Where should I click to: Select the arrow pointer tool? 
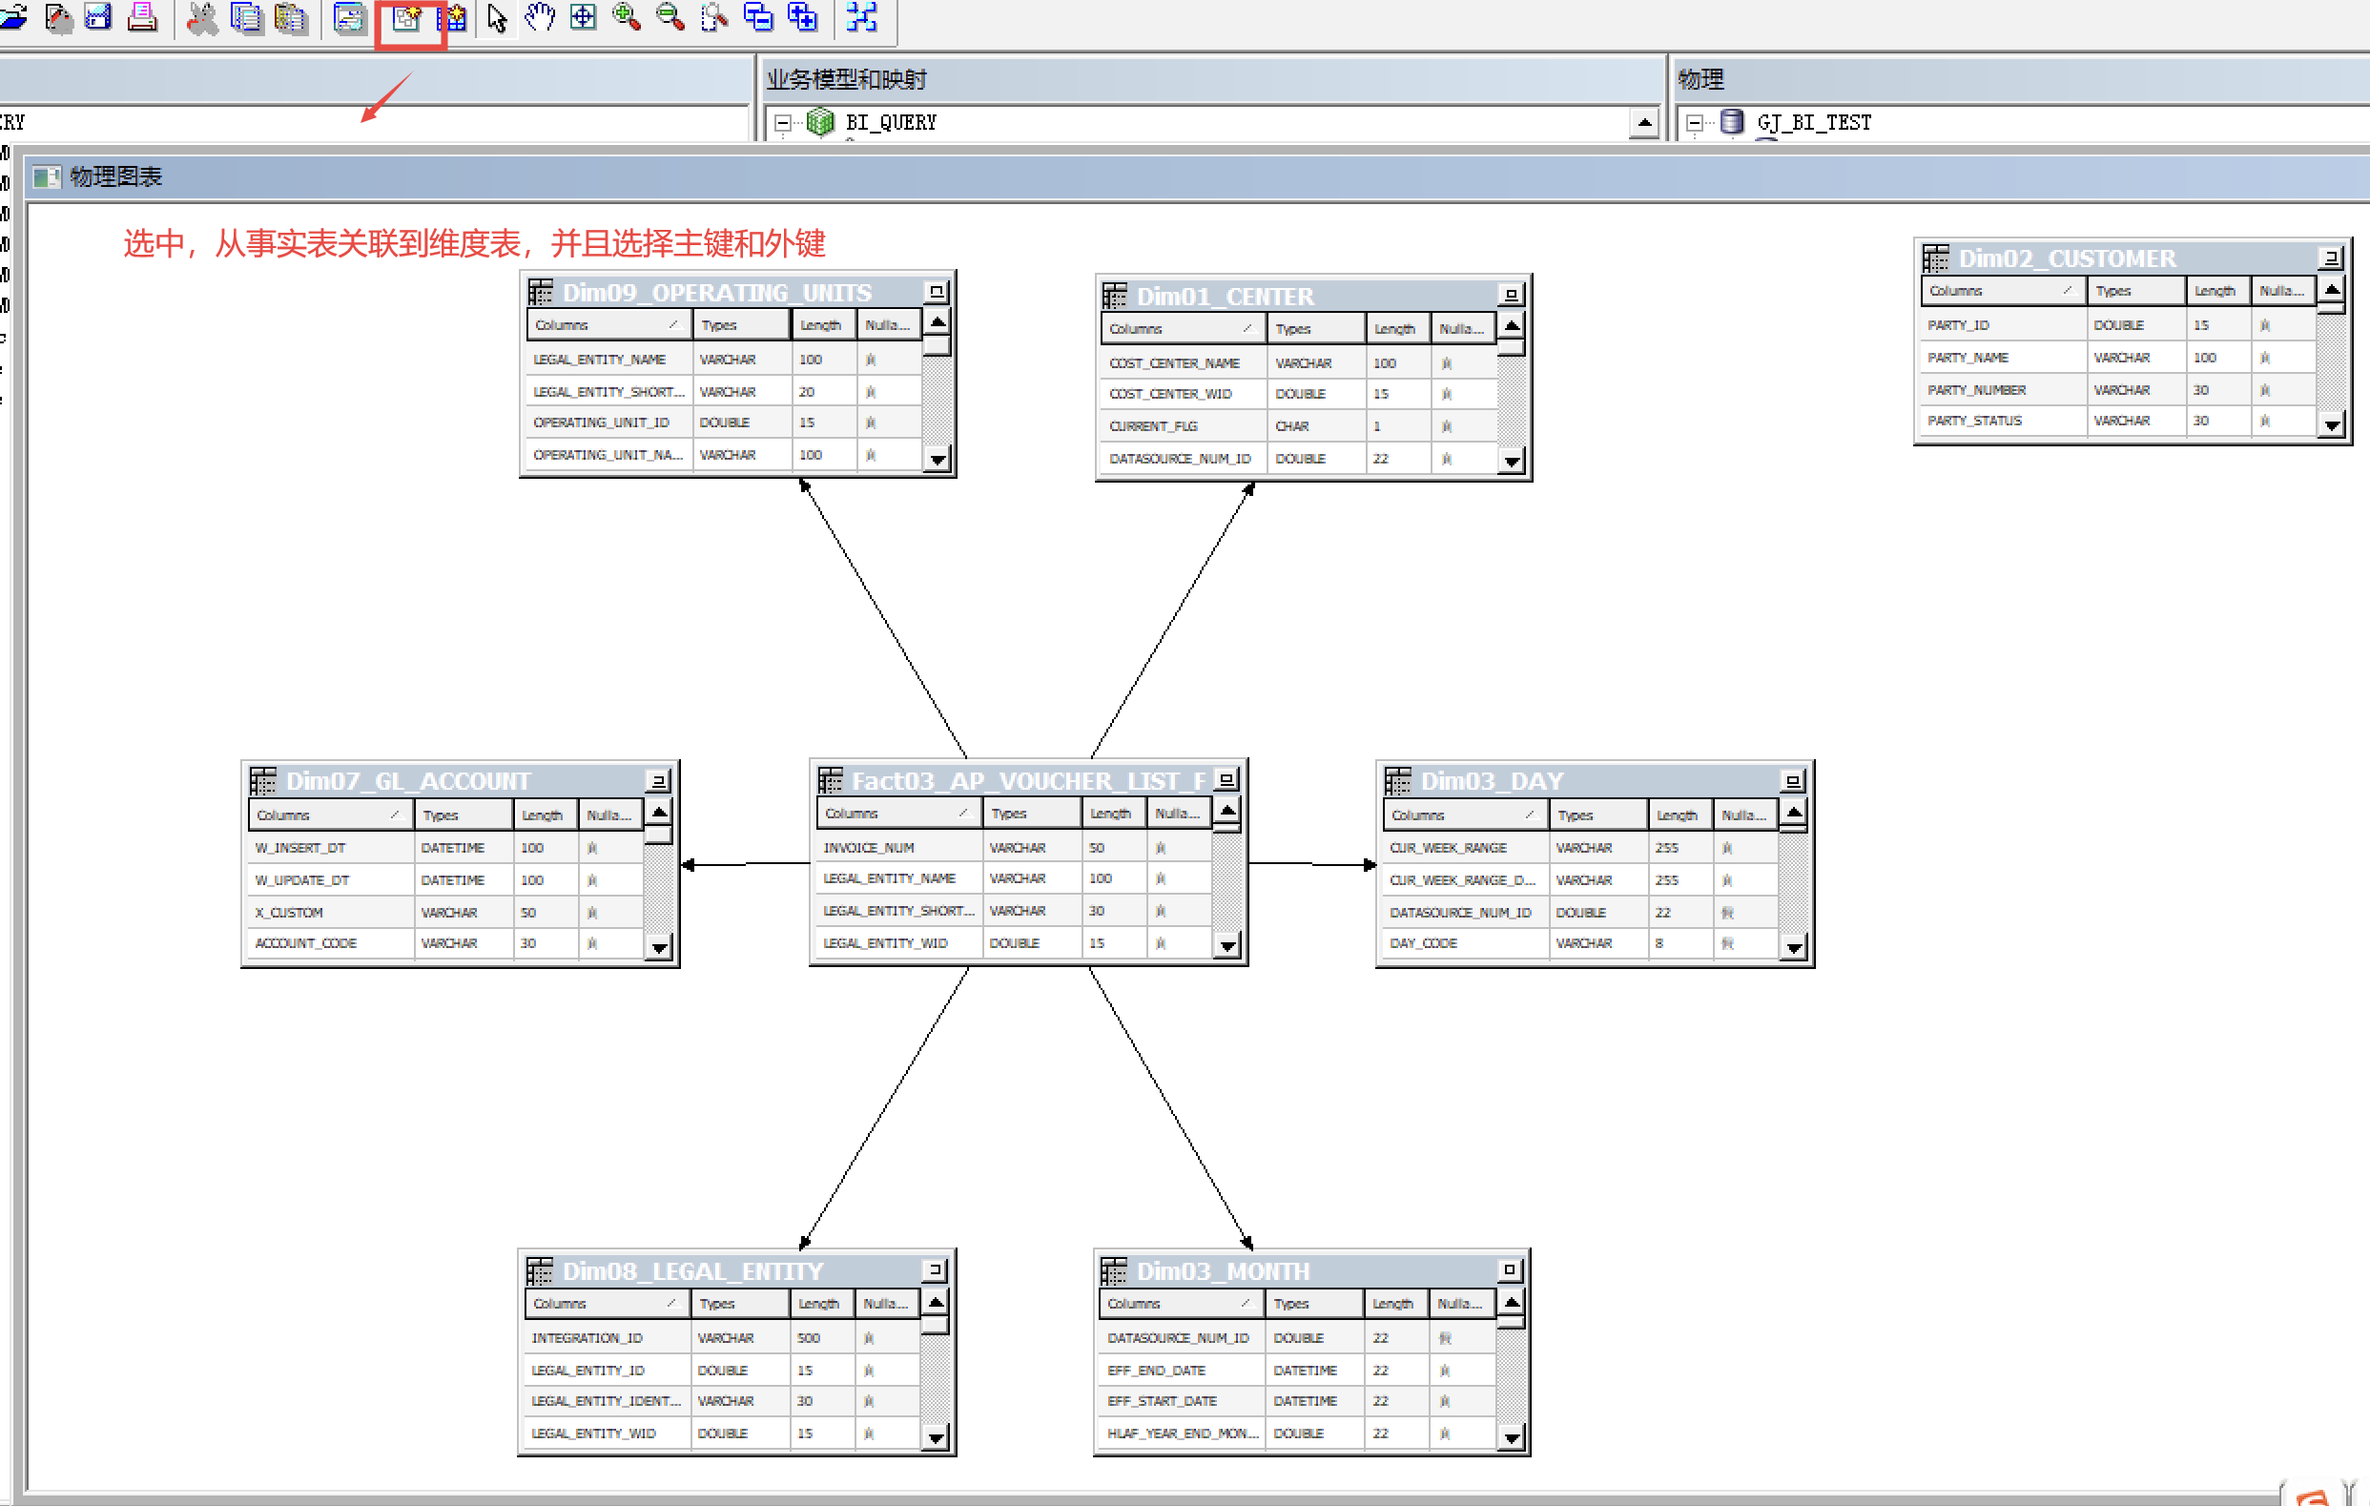497,18
